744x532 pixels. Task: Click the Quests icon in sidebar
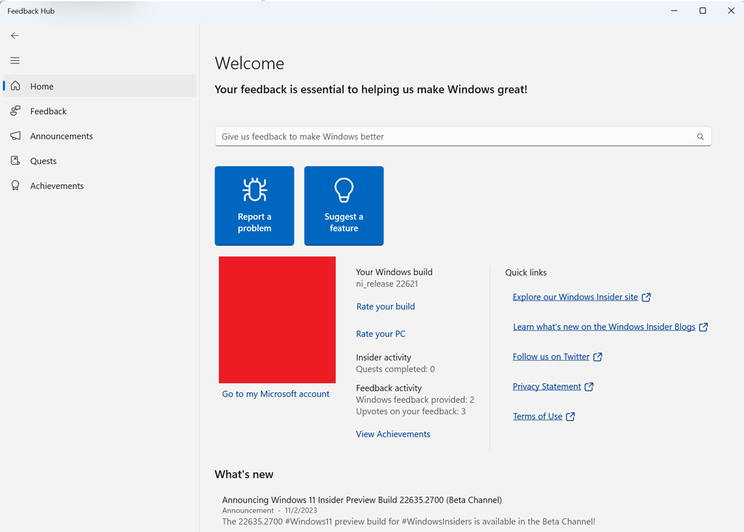pyautogui.click(x=15, y=161)
